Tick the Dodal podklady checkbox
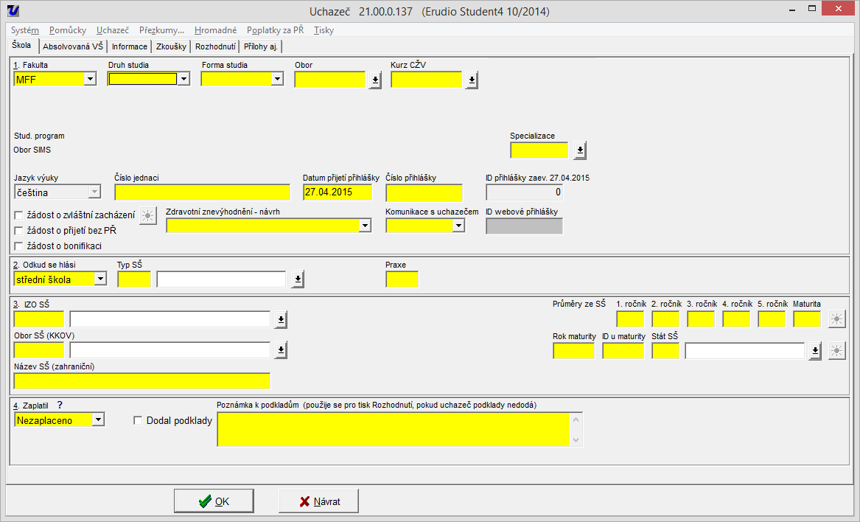This screenshot has width=860, height=522. point(138,421)
